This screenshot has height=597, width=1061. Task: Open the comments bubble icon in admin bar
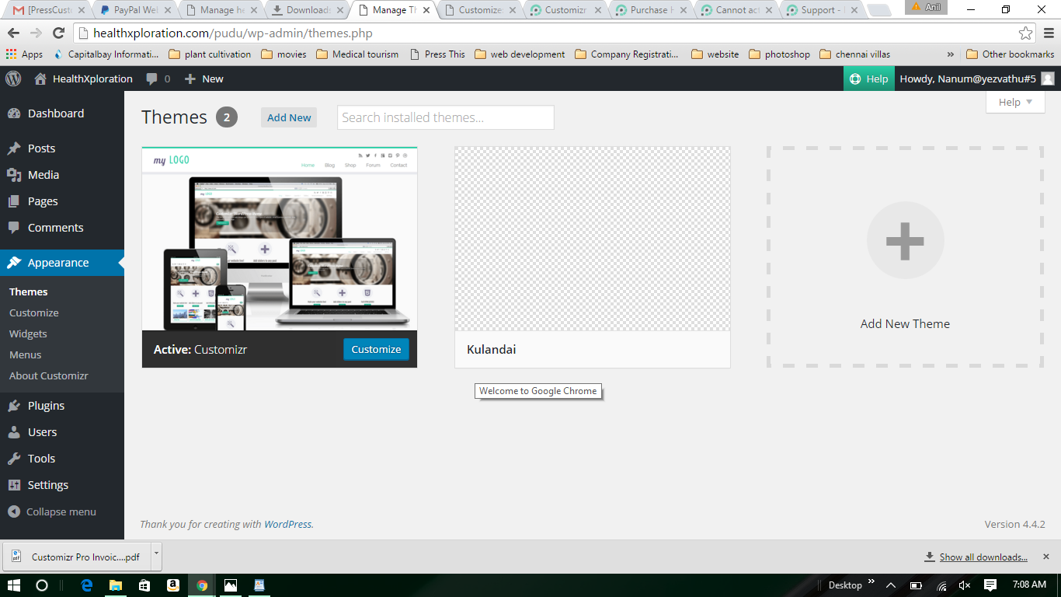tap(151, 79)
